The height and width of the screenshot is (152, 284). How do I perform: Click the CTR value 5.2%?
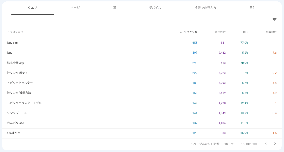pyautogui.click(x=245, y=53)
